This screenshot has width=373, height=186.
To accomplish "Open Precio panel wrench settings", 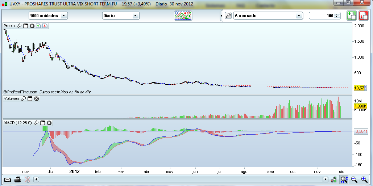I will [x=19, y=26].
